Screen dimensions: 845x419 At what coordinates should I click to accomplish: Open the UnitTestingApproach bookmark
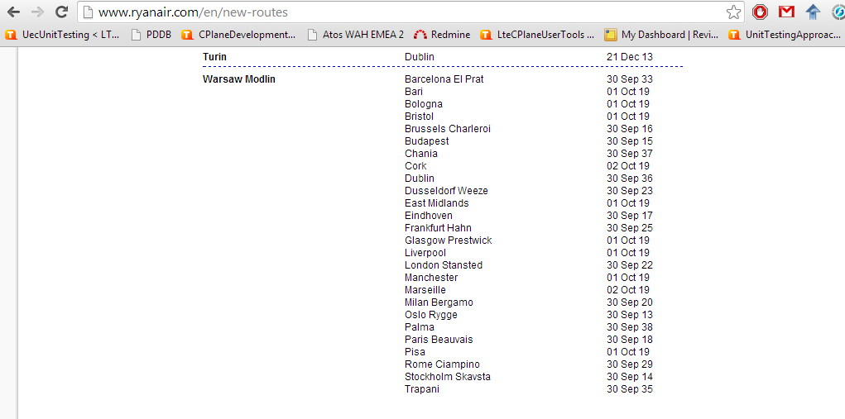point(785,35)
